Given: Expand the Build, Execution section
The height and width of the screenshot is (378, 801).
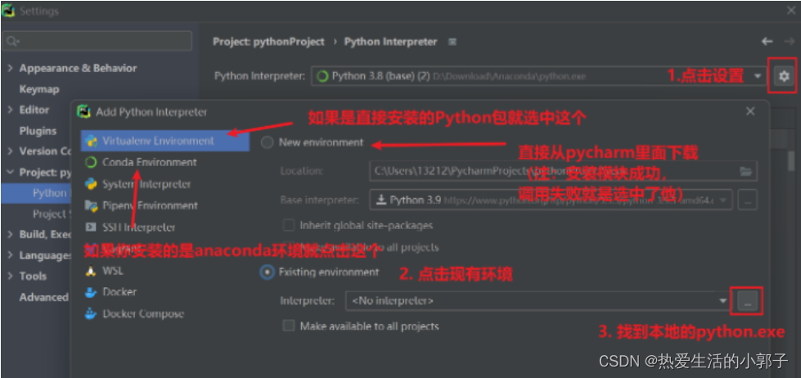Looking at the screenshot, I should click(10, 235).
